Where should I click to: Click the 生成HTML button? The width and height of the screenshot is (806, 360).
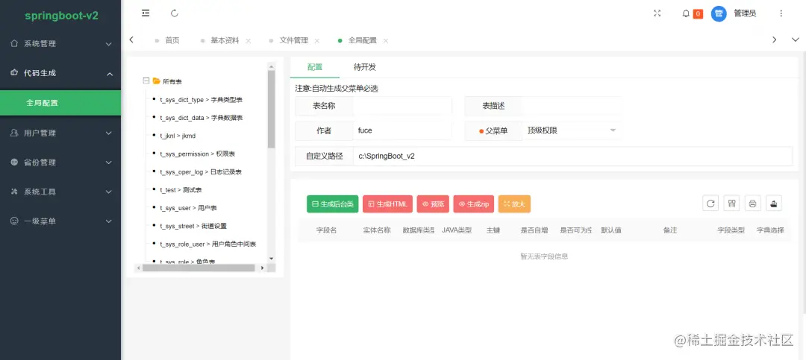click(387, 204)
